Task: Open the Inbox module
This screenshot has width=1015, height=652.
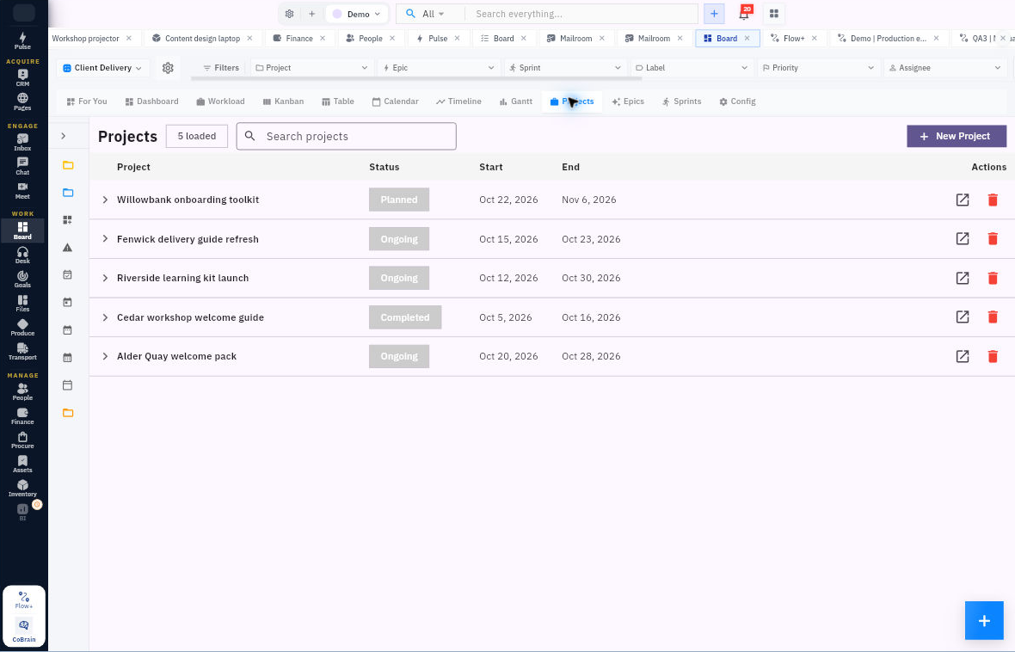Action: 22,142
